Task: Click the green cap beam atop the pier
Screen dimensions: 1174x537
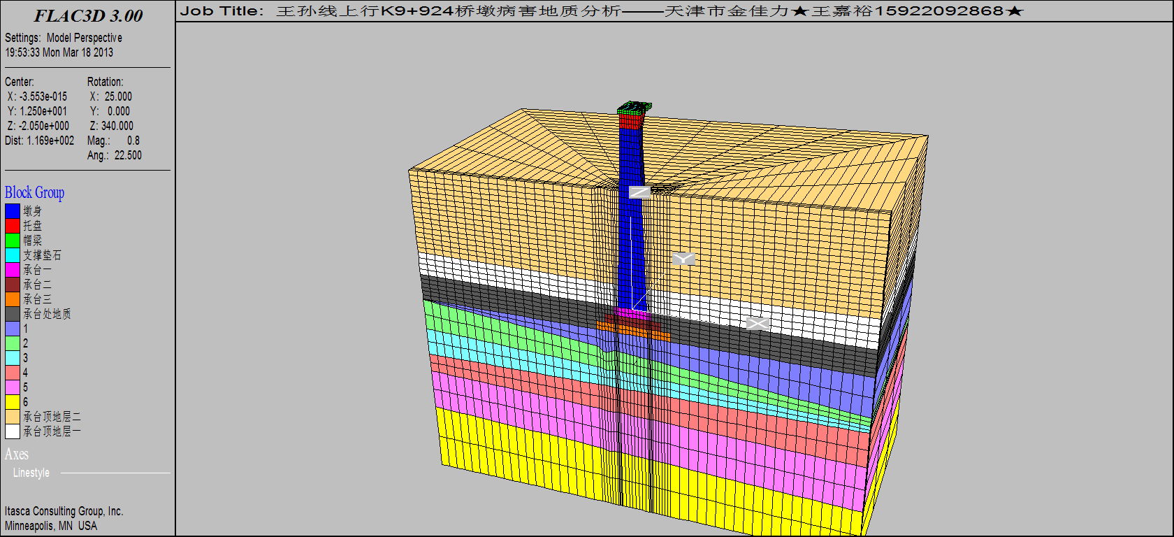Action: click(635, 108)
